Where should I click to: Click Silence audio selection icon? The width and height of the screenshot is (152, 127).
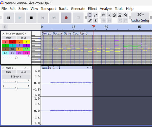tap(109, 20)
